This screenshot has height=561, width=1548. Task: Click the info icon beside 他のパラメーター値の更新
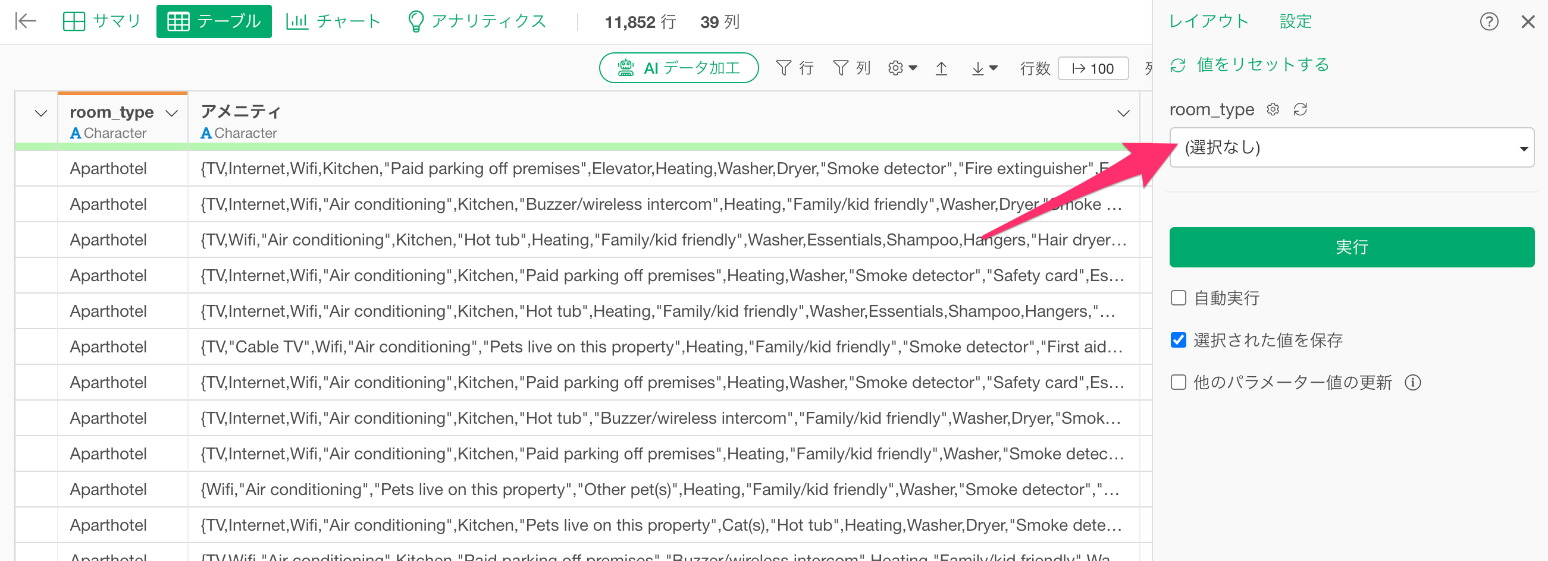1413,382
